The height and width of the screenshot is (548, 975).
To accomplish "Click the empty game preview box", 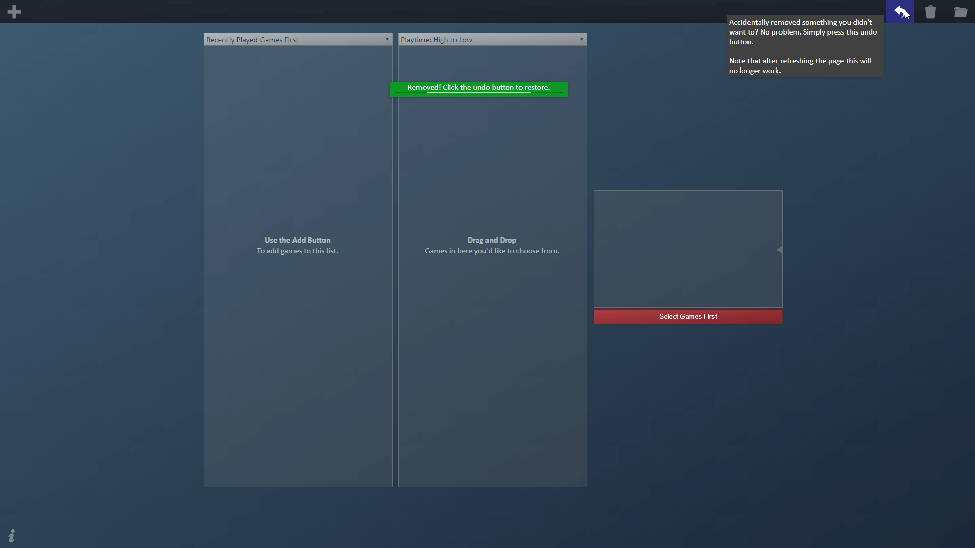I will pos(688,249).
